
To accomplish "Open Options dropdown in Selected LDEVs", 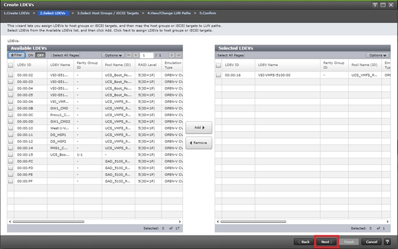I will point(378,55).
